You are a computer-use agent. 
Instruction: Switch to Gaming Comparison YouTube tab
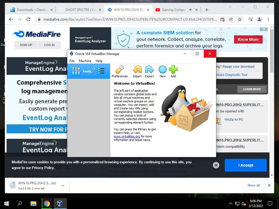[x=174, y=10]
